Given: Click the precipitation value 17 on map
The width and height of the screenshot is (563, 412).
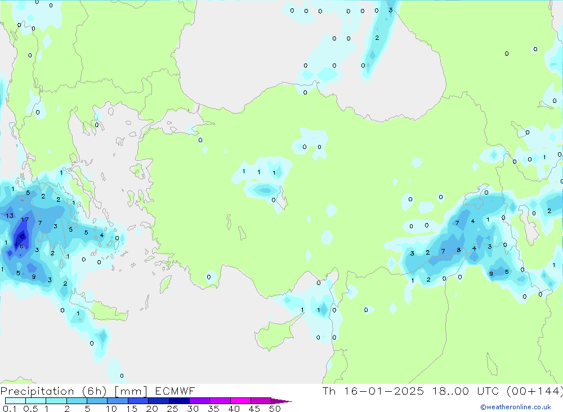Looking at the screenshot, I should [25, 220].
